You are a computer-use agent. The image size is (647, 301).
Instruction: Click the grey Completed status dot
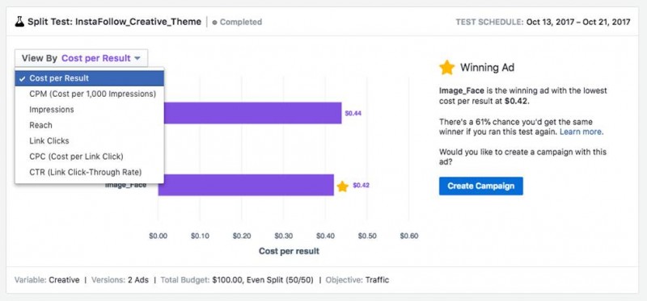pos(214,23)
